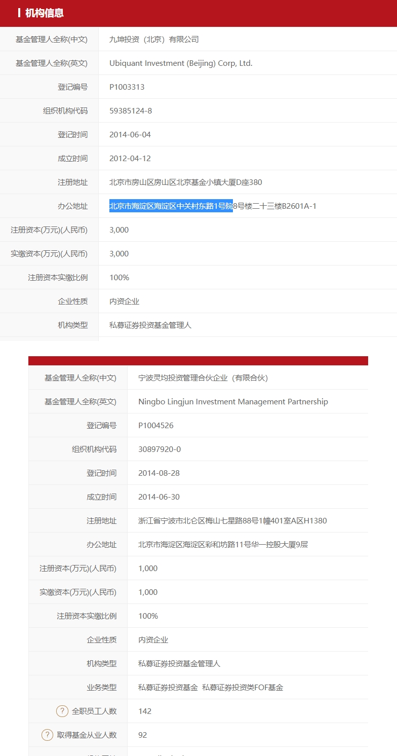Select the name 宁波灵均投资管理合伙企业（有限合伙）
The image size is (397, 756).
(x=203, y=377)
